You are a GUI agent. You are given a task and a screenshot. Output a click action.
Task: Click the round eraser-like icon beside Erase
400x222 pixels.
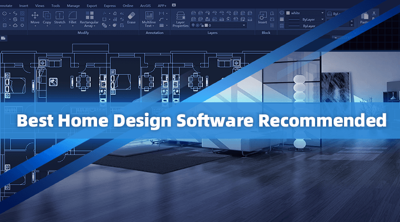115,25
